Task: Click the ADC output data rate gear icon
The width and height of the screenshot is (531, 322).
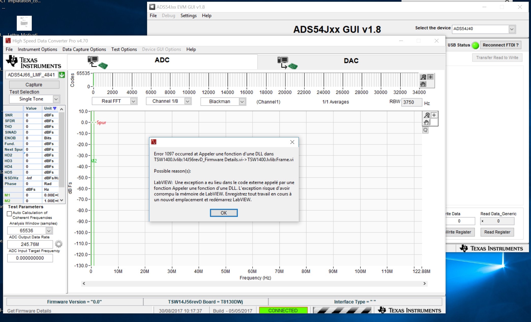Action: click(x=59, y=244)
